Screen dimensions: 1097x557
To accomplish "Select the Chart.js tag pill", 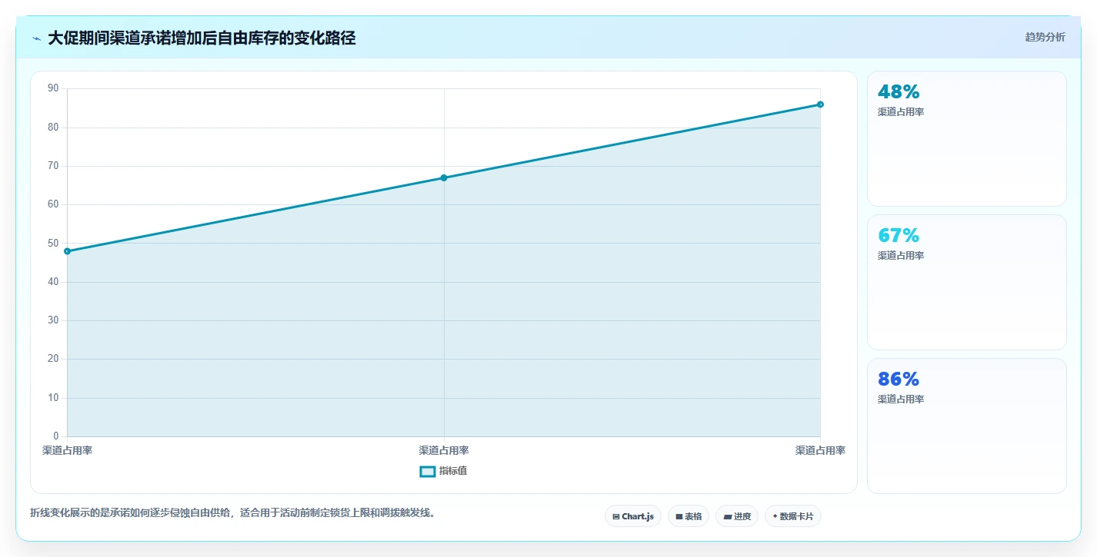I will point(633,516).
